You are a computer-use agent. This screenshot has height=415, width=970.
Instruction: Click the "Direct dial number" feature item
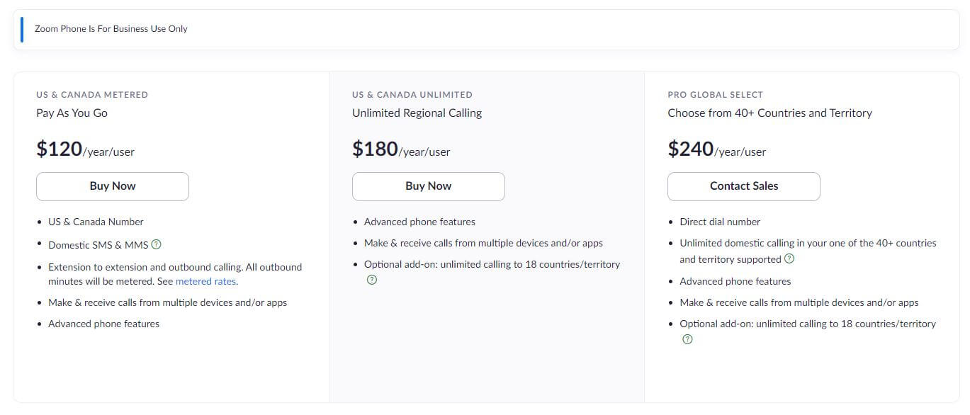pyautogui.click(x=720, y=222)
